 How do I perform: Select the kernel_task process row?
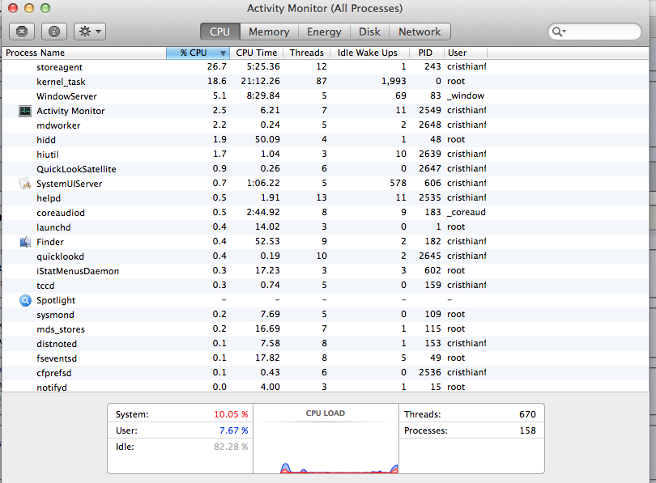tap(326, 82)
